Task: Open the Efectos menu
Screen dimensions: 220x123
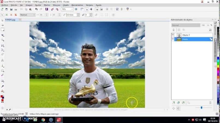Action: coord(47,5)
